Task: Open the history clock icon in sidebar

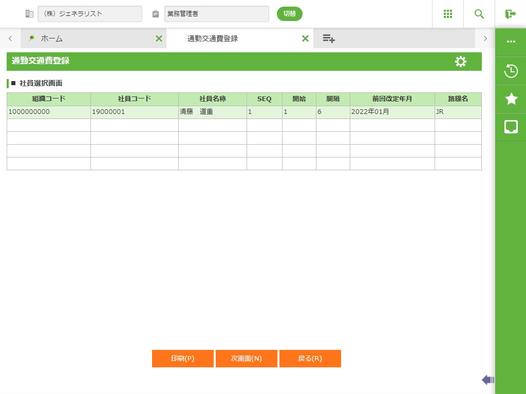Action: pos(511,71)
